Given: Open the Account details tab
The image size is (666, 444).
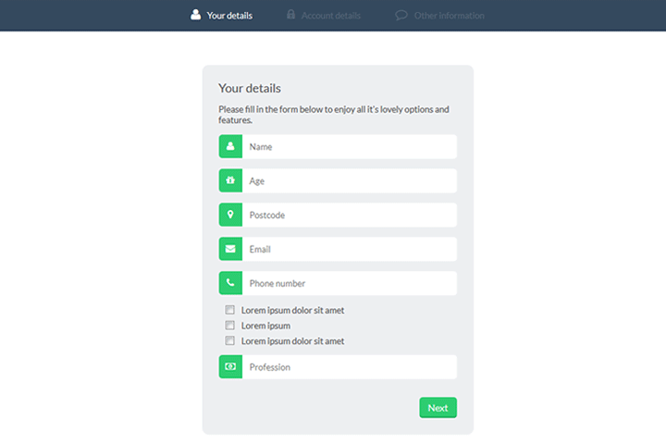Looking at the screenshot, I should (x=330, y=16).
